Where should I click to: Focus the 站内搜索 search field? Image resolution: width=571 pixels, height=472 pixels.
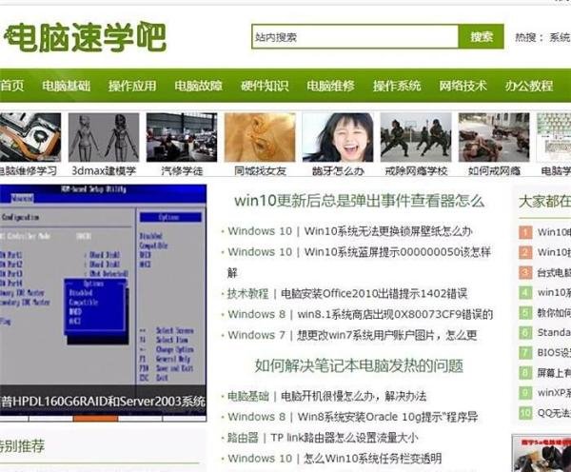355,36
